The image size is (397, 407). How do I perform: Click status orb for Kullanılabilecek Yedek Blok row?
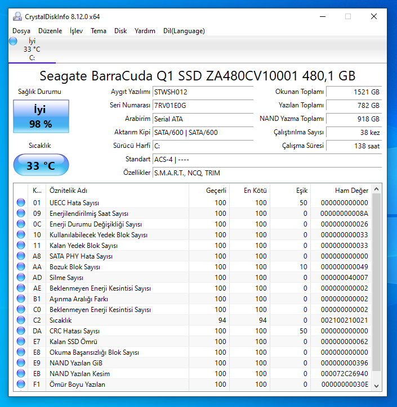tap(21, 234)
